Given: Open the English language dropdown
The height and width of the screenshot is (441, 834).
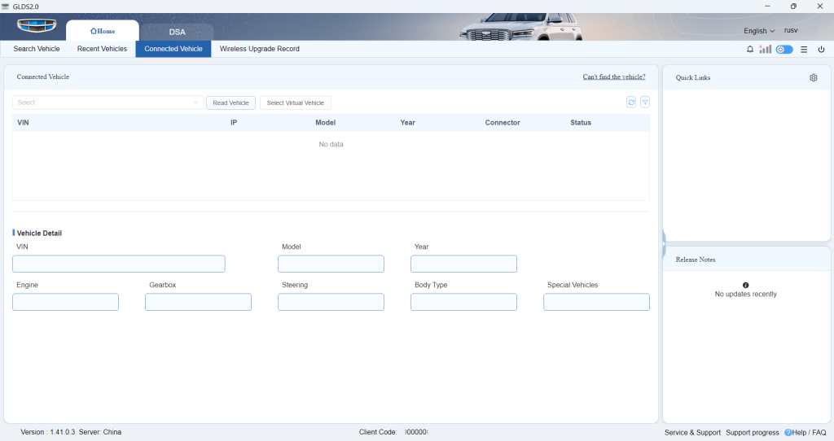Looking at the screenshot, I should (759, 31).
